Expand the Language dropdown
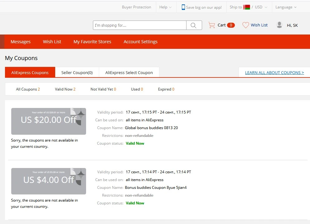This screenshot has height=224, width=310. [286, 7]
